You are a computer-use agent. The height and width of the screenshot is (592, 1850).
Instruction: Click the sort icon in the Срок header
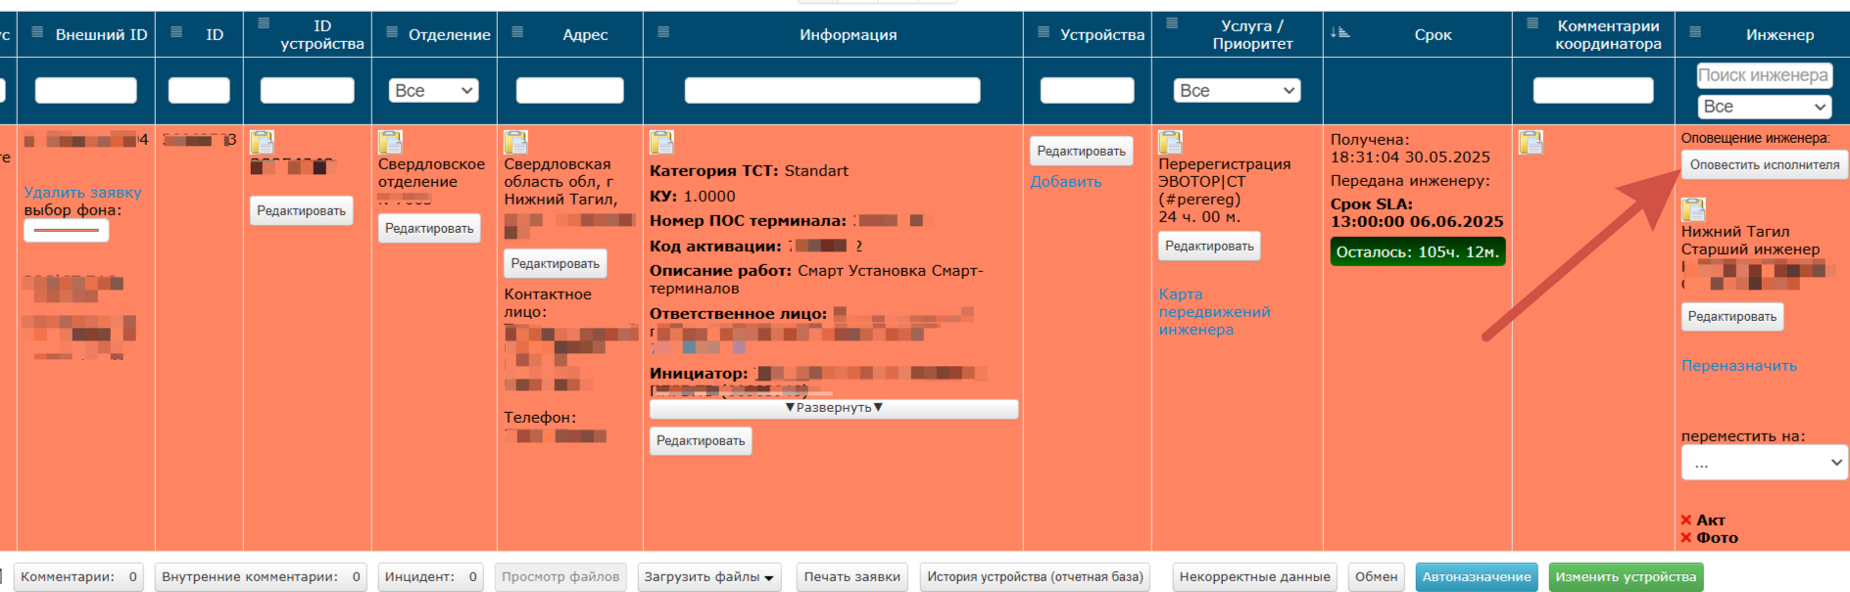pos(1339,33)
